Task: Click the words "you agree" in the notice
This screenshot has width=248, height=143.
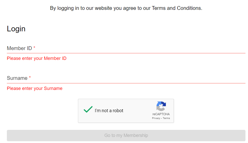Action: pyautogui.click(x=123, y=8)
